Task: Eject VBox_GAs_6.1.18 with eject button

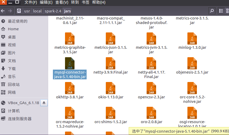Action: pyautogui.click(x=44, y=103)
